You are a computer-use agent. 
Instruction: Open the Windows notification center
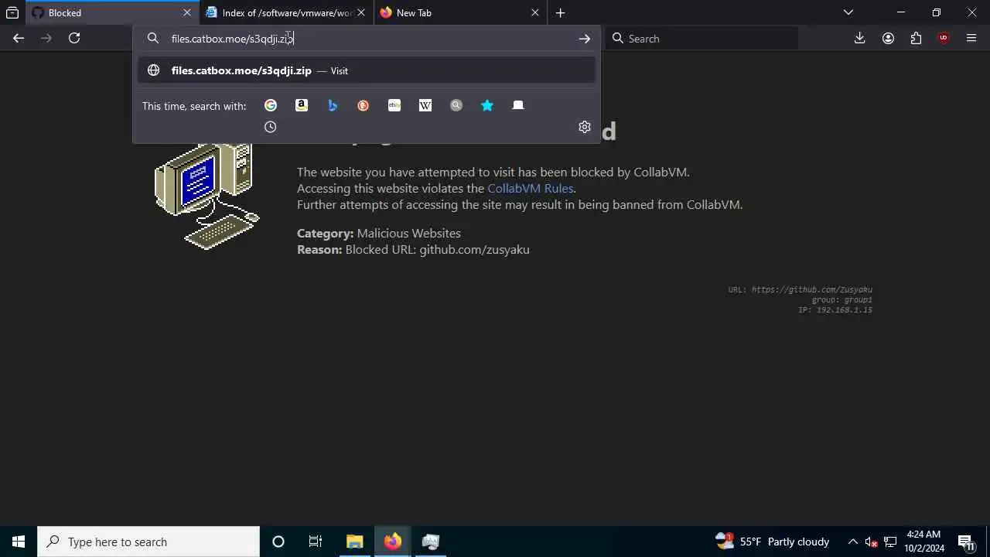[x=966, y=542]
